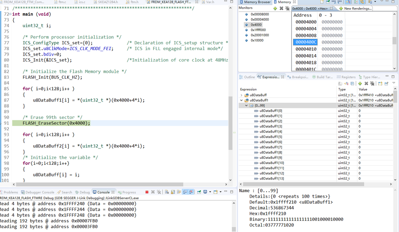The height and width of the screenshot is (232, 399).
Task: Select u8DataBuff1[10] row
Action: coord(316,163)
